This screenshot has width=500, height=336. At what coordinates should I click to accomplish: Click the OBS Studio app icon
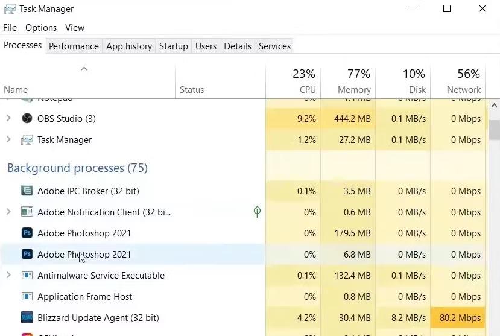click(27, 119)
